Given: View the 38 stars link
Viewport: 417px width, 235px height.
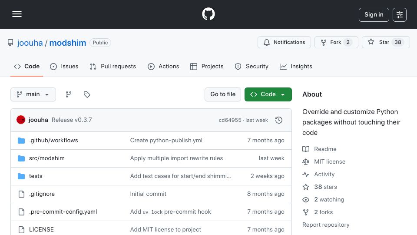Looking at the screenshot, I should point(320,187).
